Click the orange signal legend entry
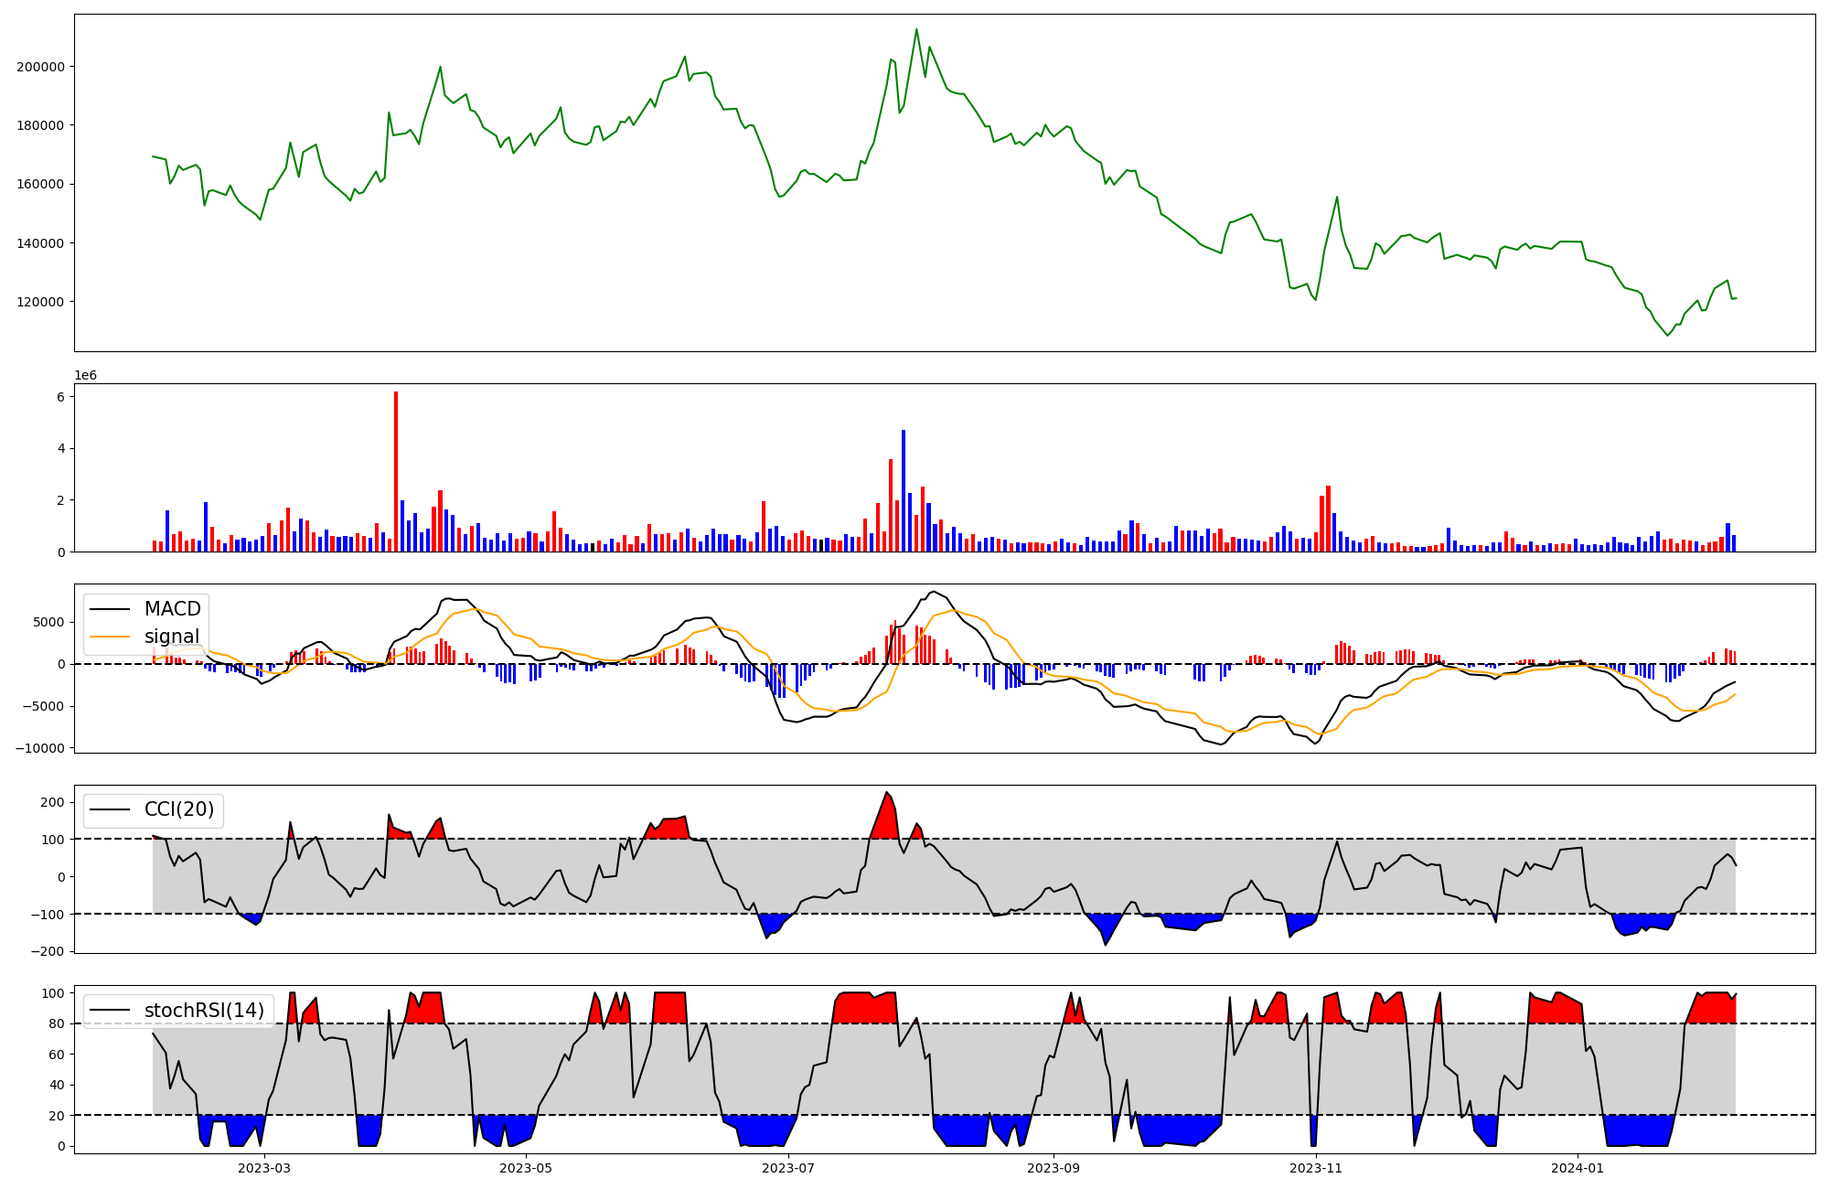 [171, 637]
